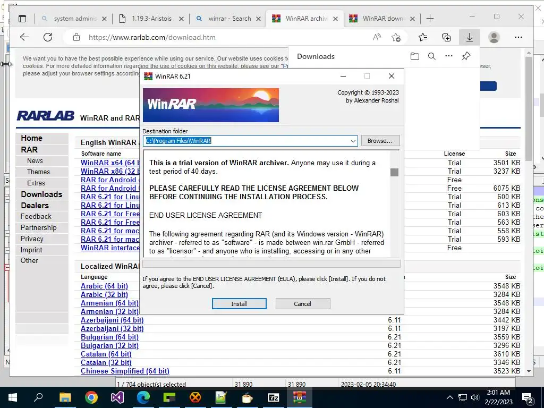This screenshot has width=544, height=408.
Task: Open the Edge profile avatar
Action: [494, 37]
